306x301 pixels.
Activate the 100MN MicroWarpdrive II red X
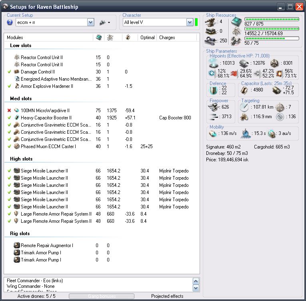pos(9,111)
